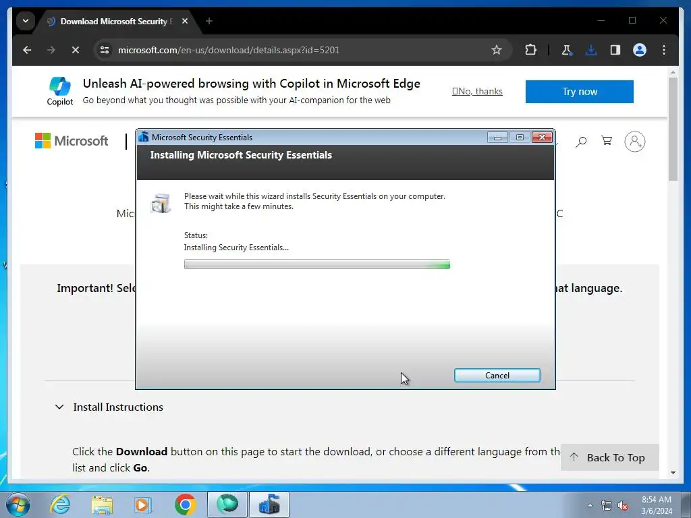691x518 pixels.
Task: Bookmark this page with the star icon
Action: (x=497, y=50)
